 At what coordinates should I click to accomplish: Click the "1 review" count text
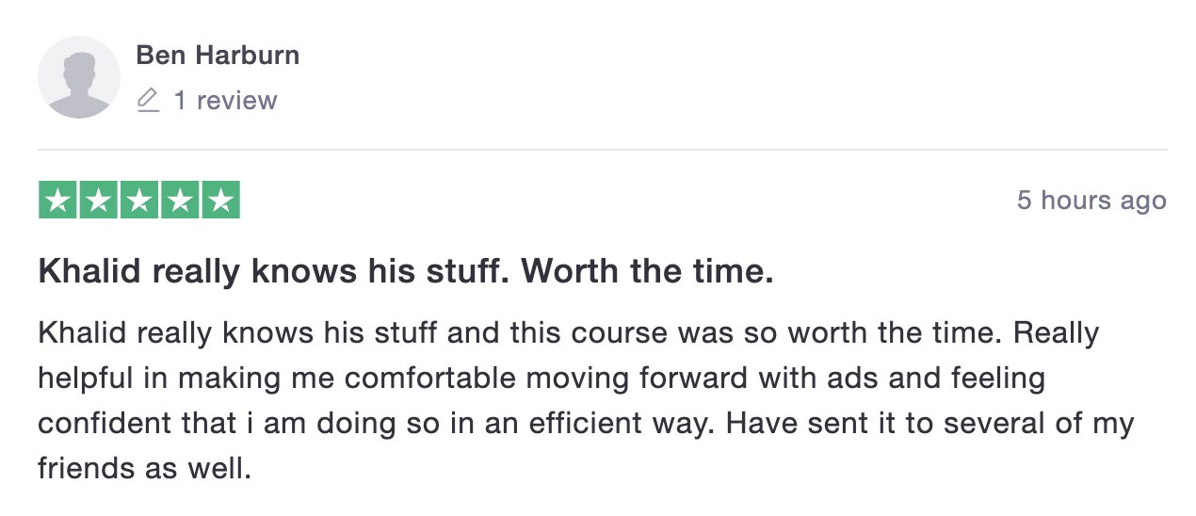pyautogui.click(x=225, y=101)
